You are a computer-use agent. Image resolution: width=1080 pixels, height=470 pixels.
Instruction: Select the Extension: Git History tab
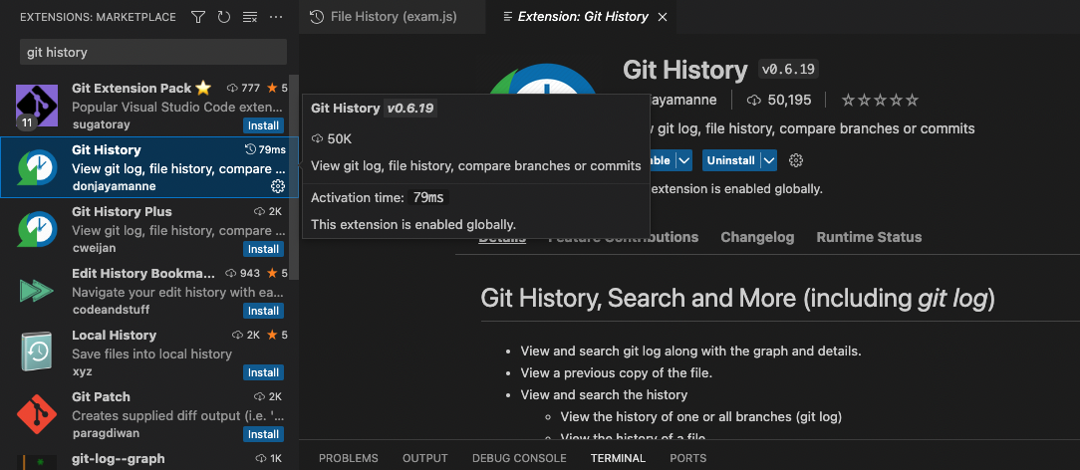[x=582, y=17]
